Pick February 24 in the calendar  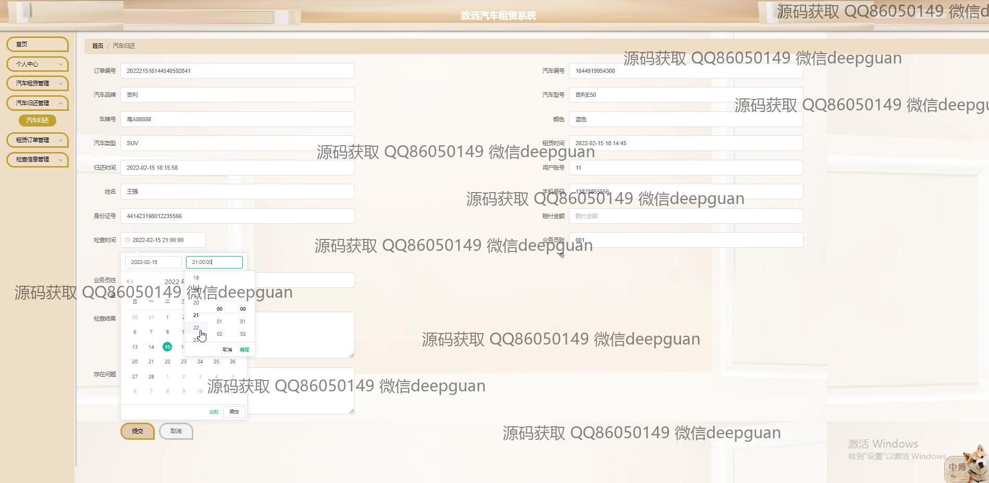click(200, 361)
